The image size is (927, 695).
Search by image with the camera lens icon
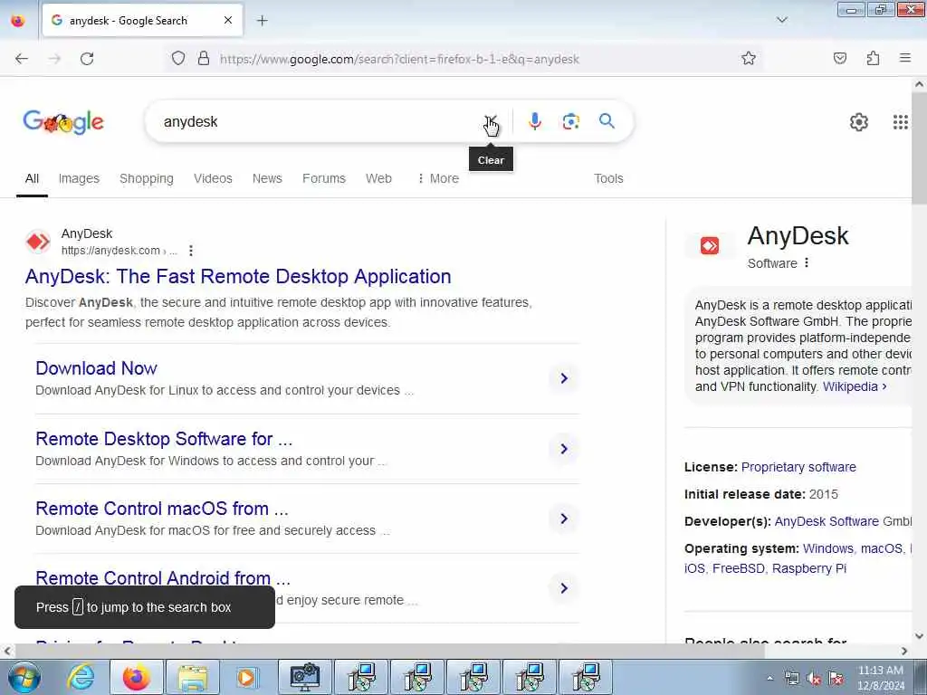570,121
